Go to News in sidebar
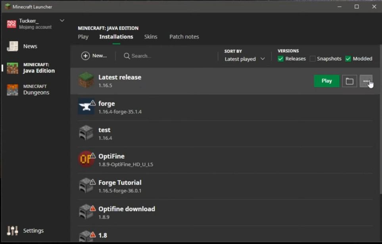The image size is (382, 244). [30, 46]
